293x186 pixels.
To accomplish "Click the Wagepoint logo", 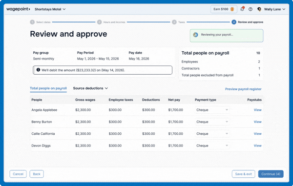I will pos(18,9).
